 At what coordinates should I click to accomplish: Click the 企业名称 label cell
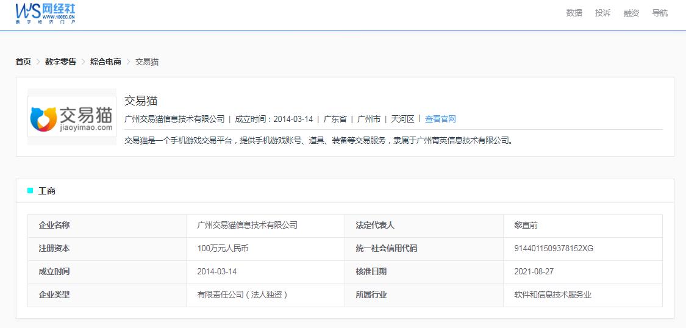(x=107, y=226)
